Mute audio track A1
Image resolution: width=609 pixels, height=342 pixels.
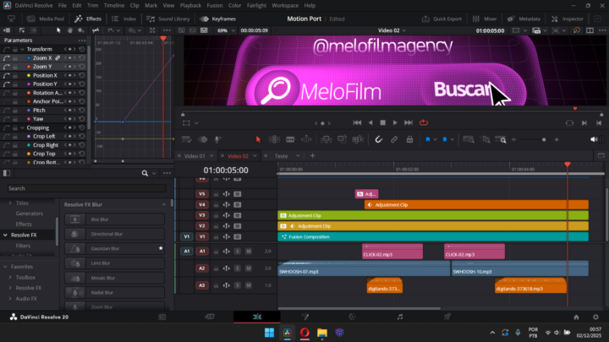249,251
